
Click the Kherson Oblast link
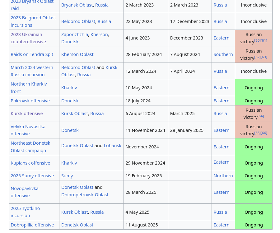pos(77,54)
